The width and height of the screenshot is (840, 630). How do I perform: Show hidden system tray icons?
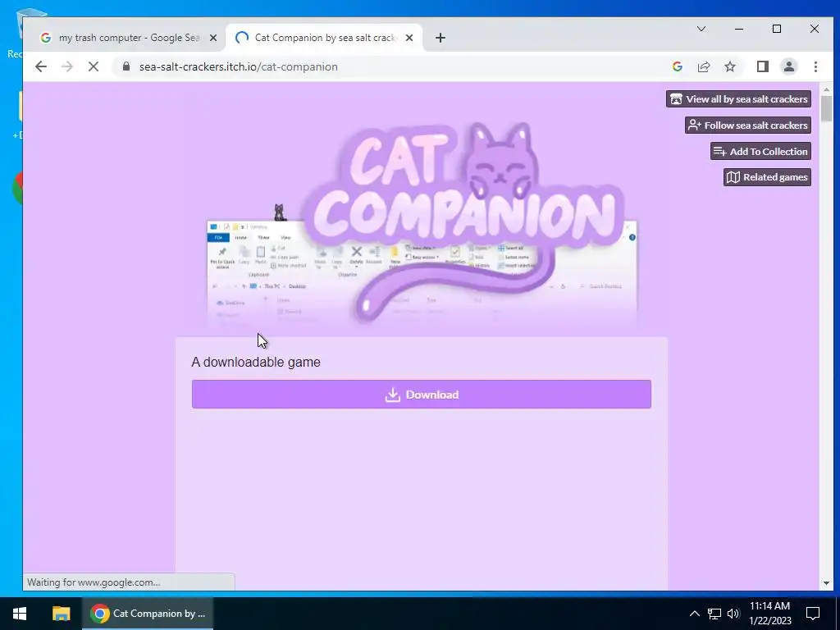694,614
